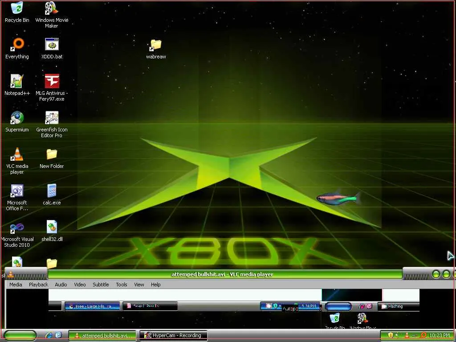The height and width of the screenshot is (342, 456).
Task: Open the Subtitle menu in VLC
Action: click(x=101, y=285)
